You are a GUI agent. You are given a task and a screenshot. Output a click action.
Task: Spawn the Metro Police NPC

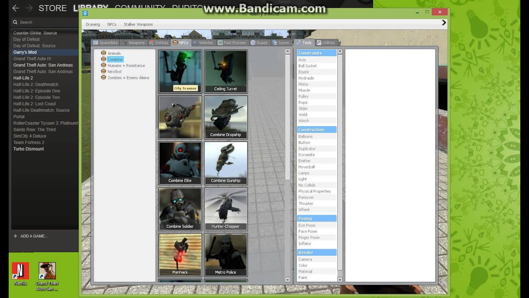tap(226, 255)
